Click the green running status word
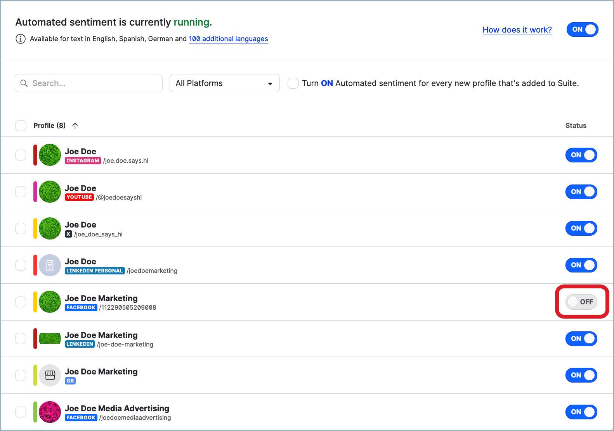Image resolution: width=614 pixels, height=431 pixels. pyautogui.click(x=192, y=22)
